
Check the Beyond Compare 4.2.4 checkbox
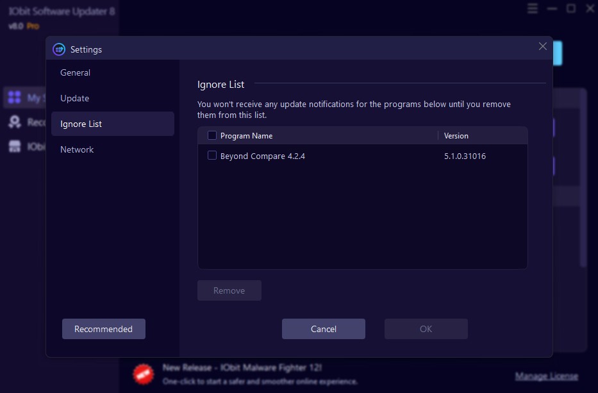point(212,155)
